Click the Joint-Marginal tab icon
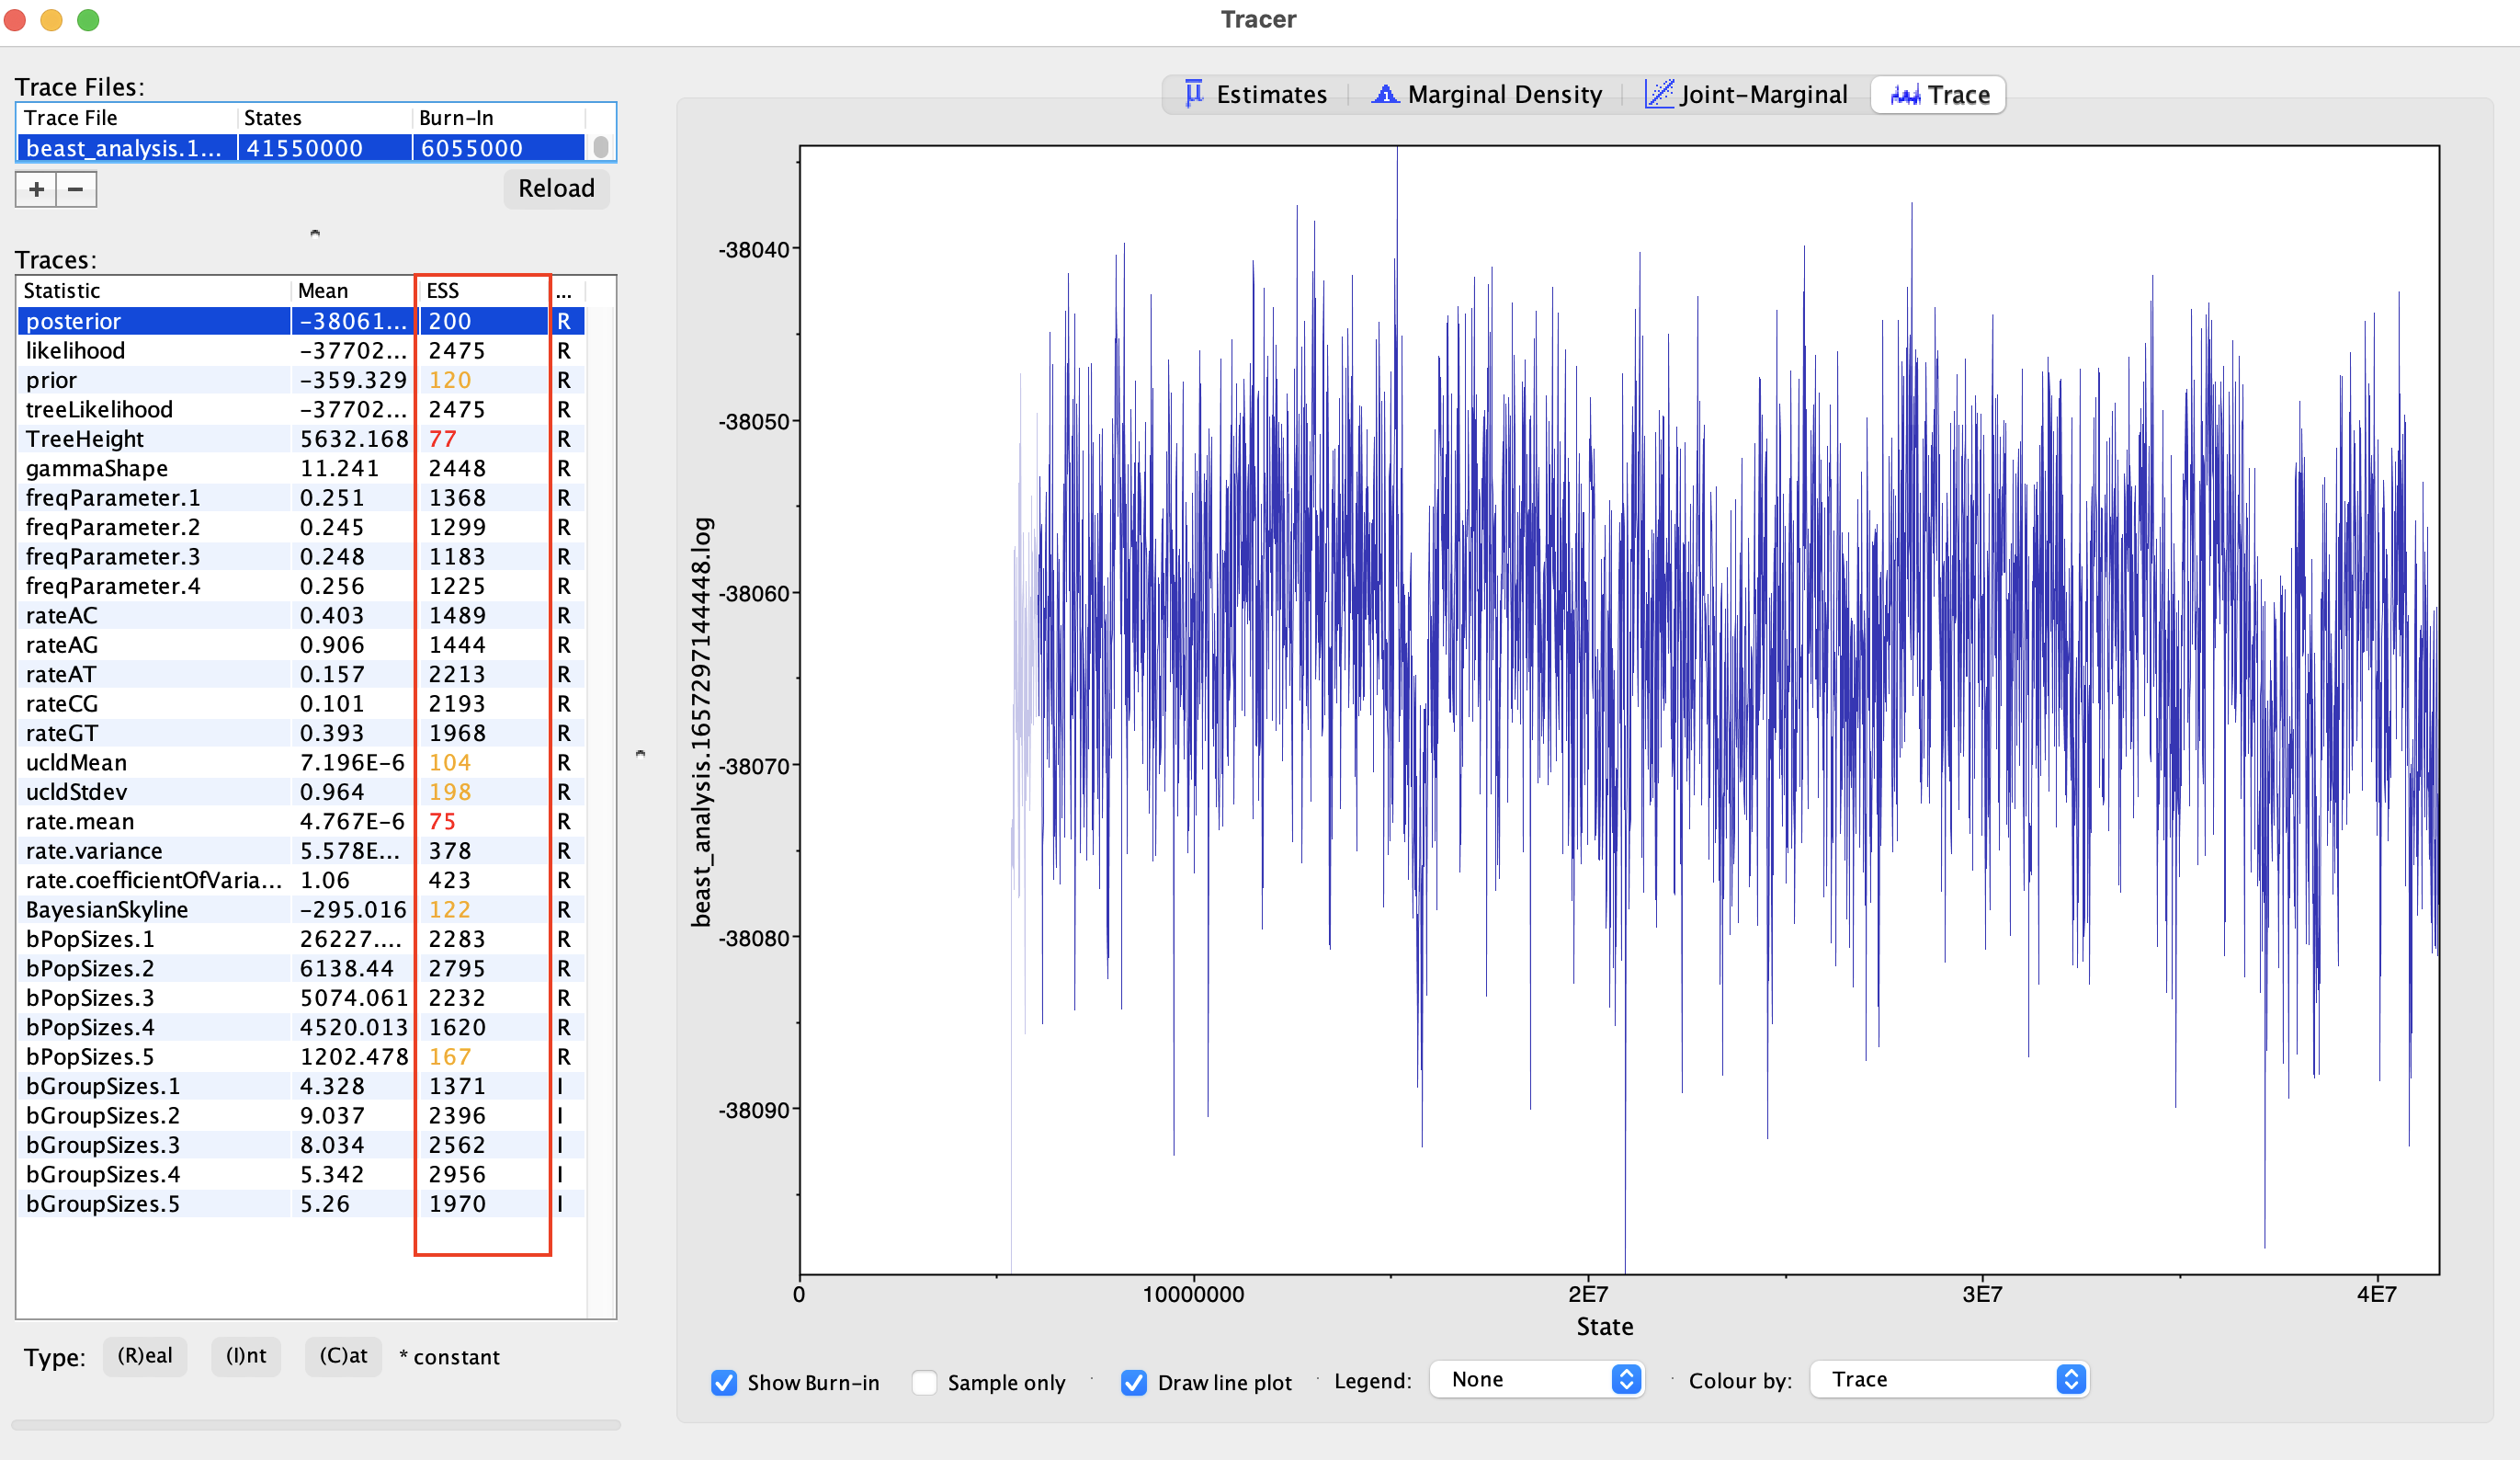Viewport: 2520px width, 1460px height. coord(1659,94)
